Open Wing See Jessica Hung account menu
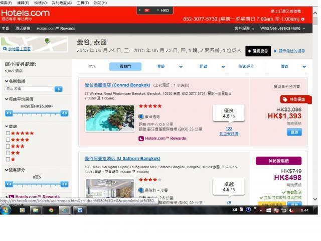This screenshot has height=241, width=321. 282,28
